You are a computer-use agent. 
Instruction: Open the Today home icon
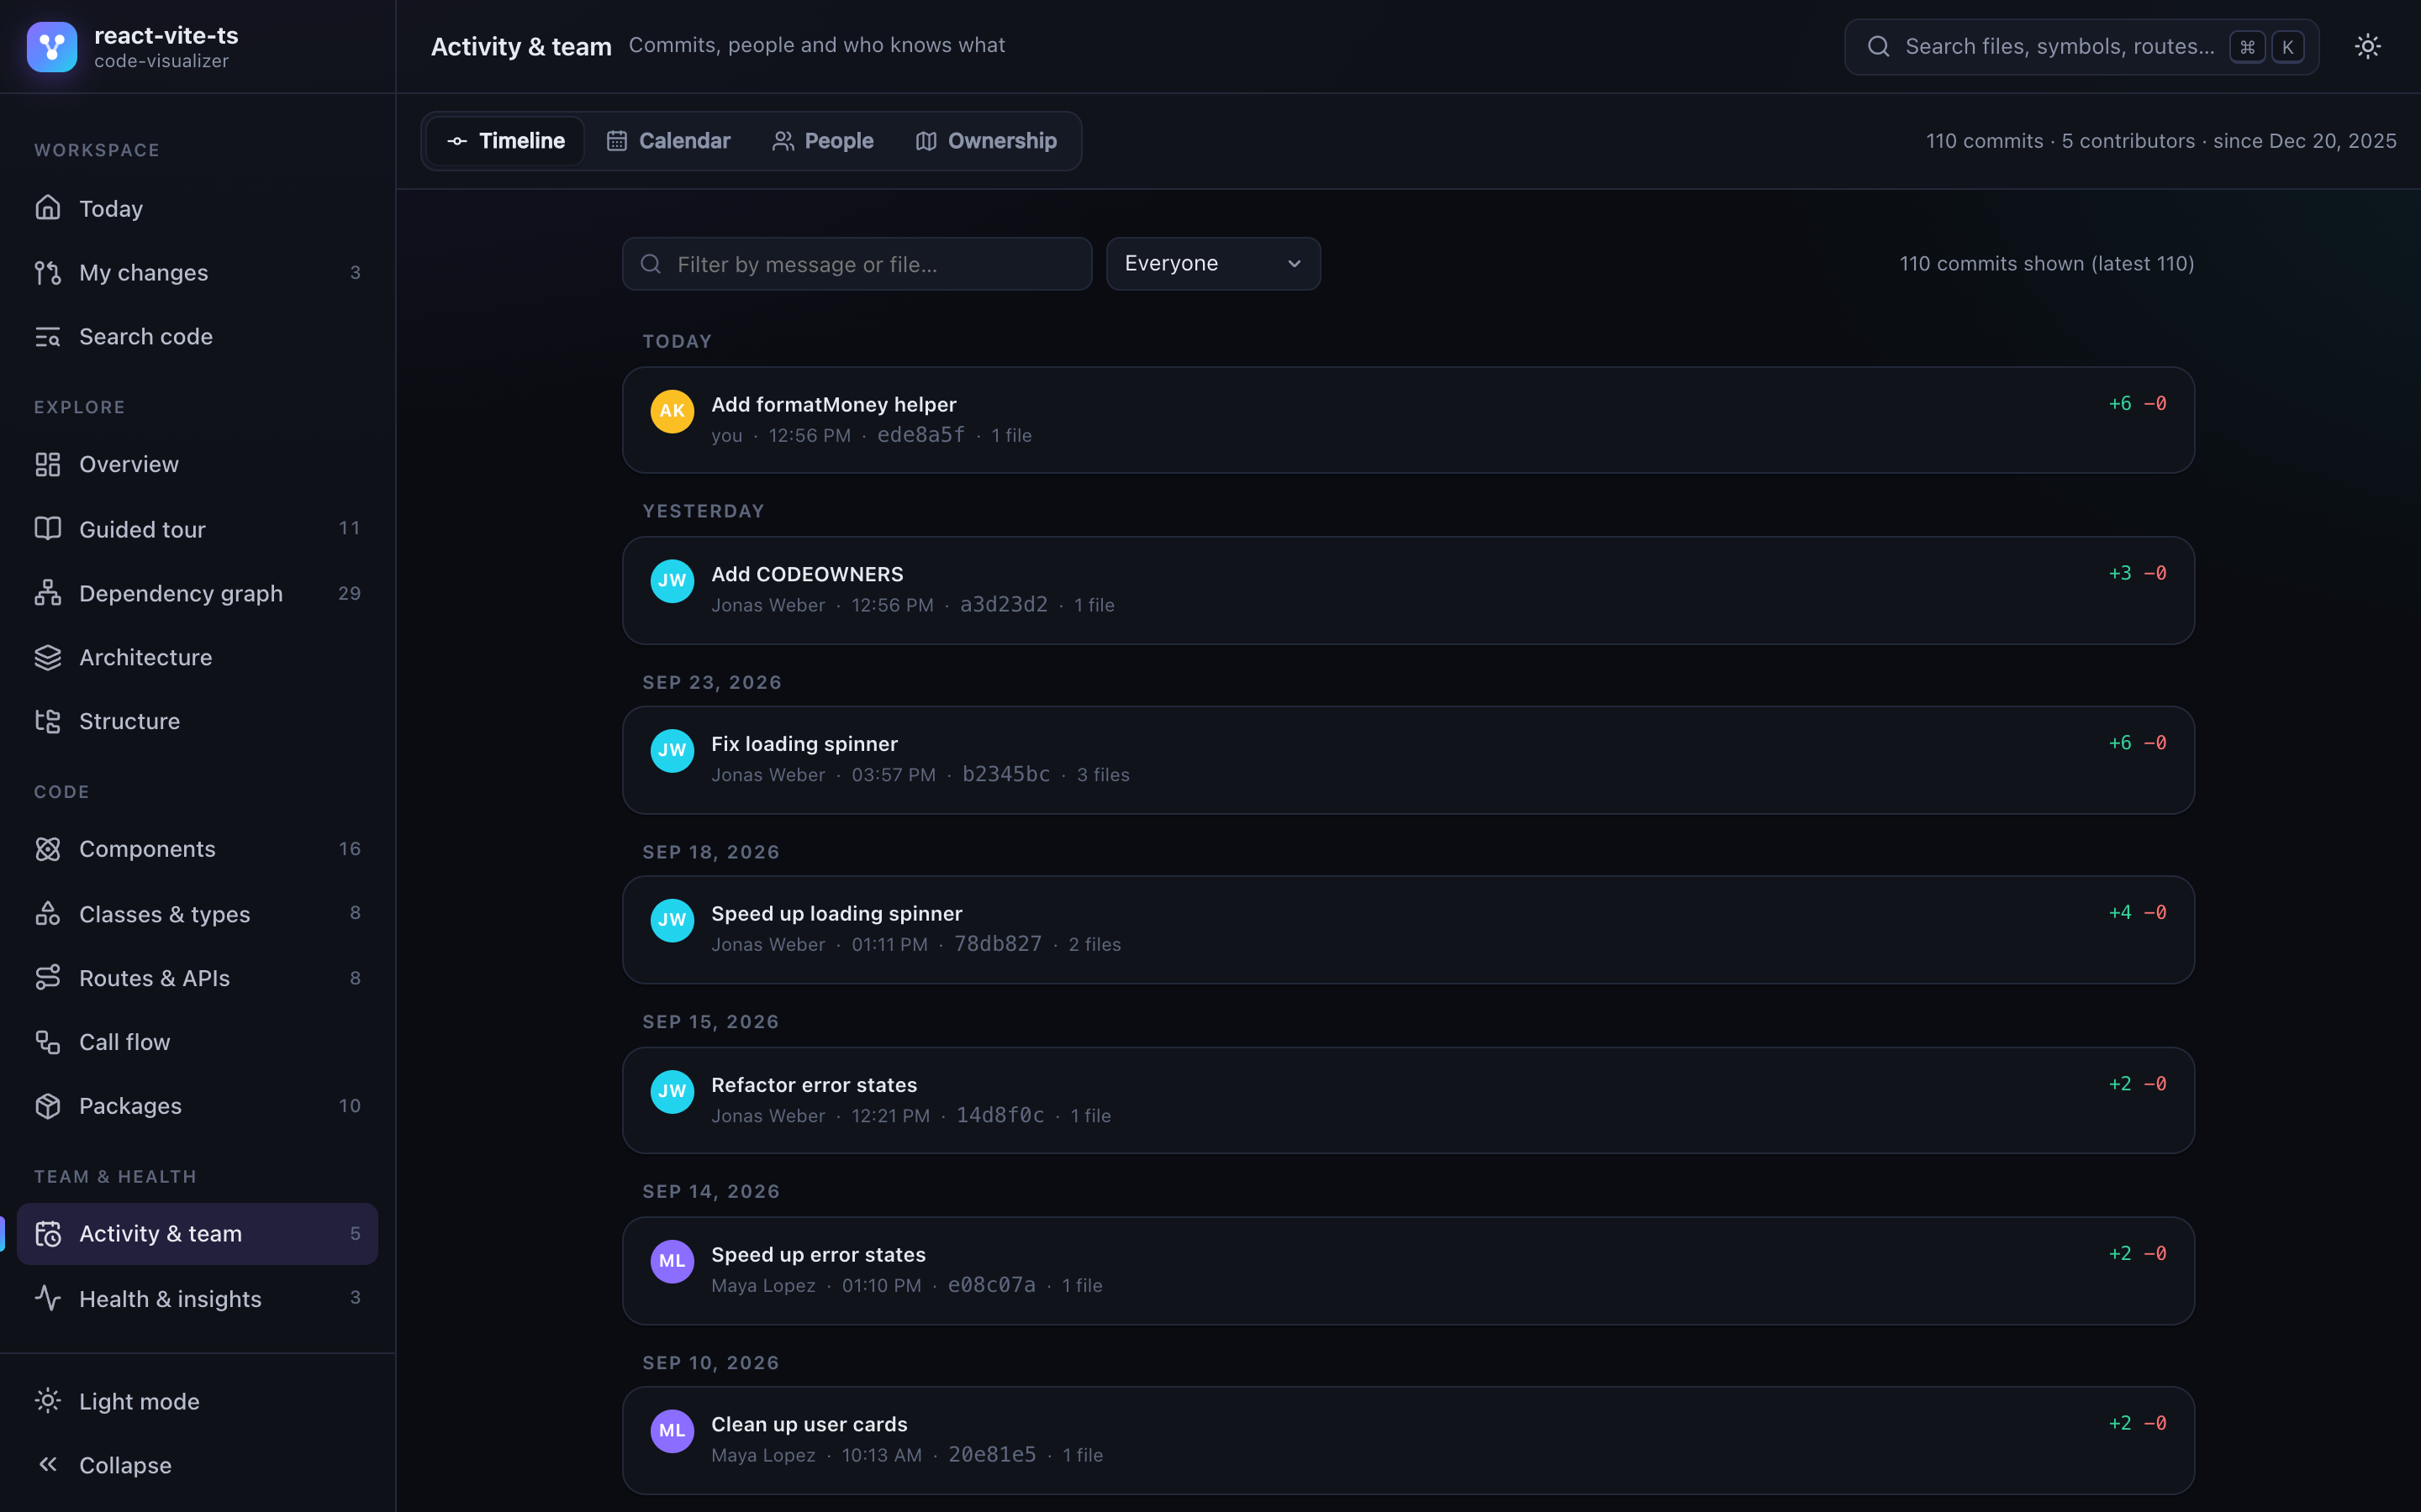[48, 208]
